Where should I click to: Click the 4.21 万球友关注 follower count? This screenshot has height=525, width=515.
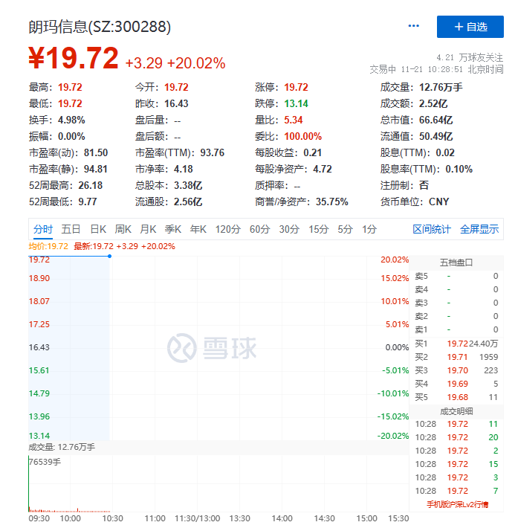470,57
